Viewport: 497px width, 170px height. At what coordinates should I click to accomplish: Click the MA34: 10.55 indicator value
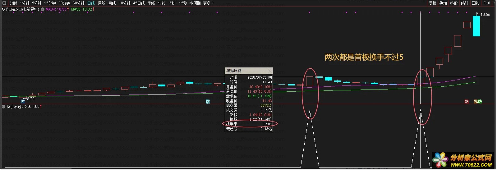[x=57, y=9]
